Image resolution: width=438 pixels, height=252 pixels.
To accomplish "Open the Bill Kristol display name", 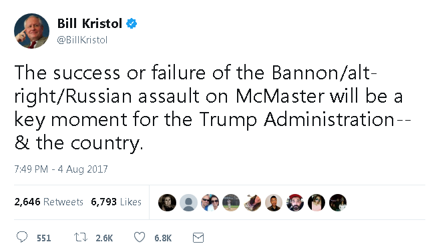I will point(89,23).
